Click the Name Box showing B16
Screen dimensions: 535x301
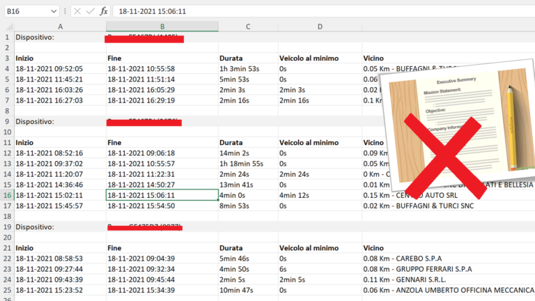click(25, 11)
